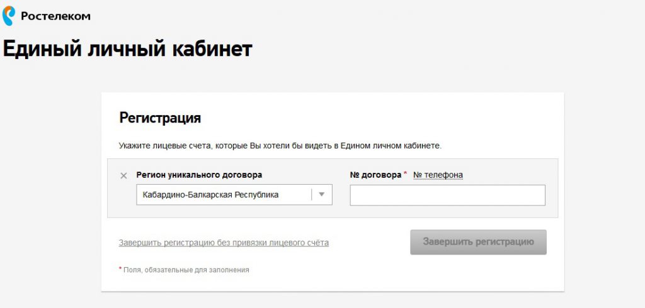Click the red asterisk in the footnote

point(120,269)
